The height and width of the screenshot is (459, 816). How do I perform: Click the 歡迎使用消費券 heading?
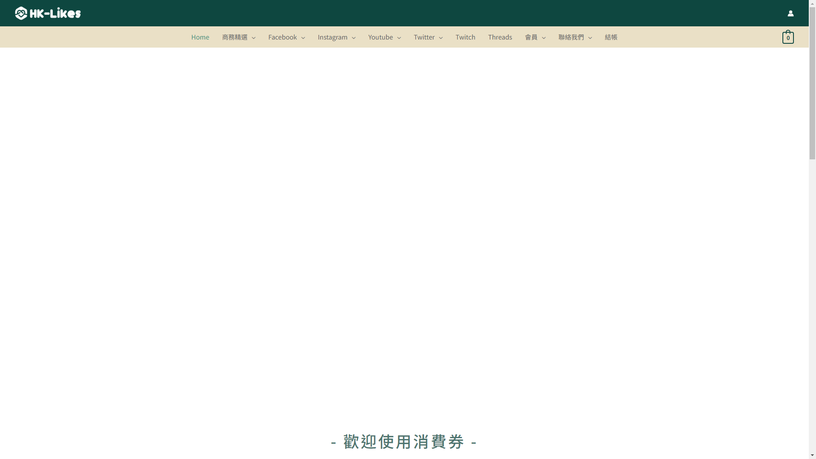click(404, 442)
